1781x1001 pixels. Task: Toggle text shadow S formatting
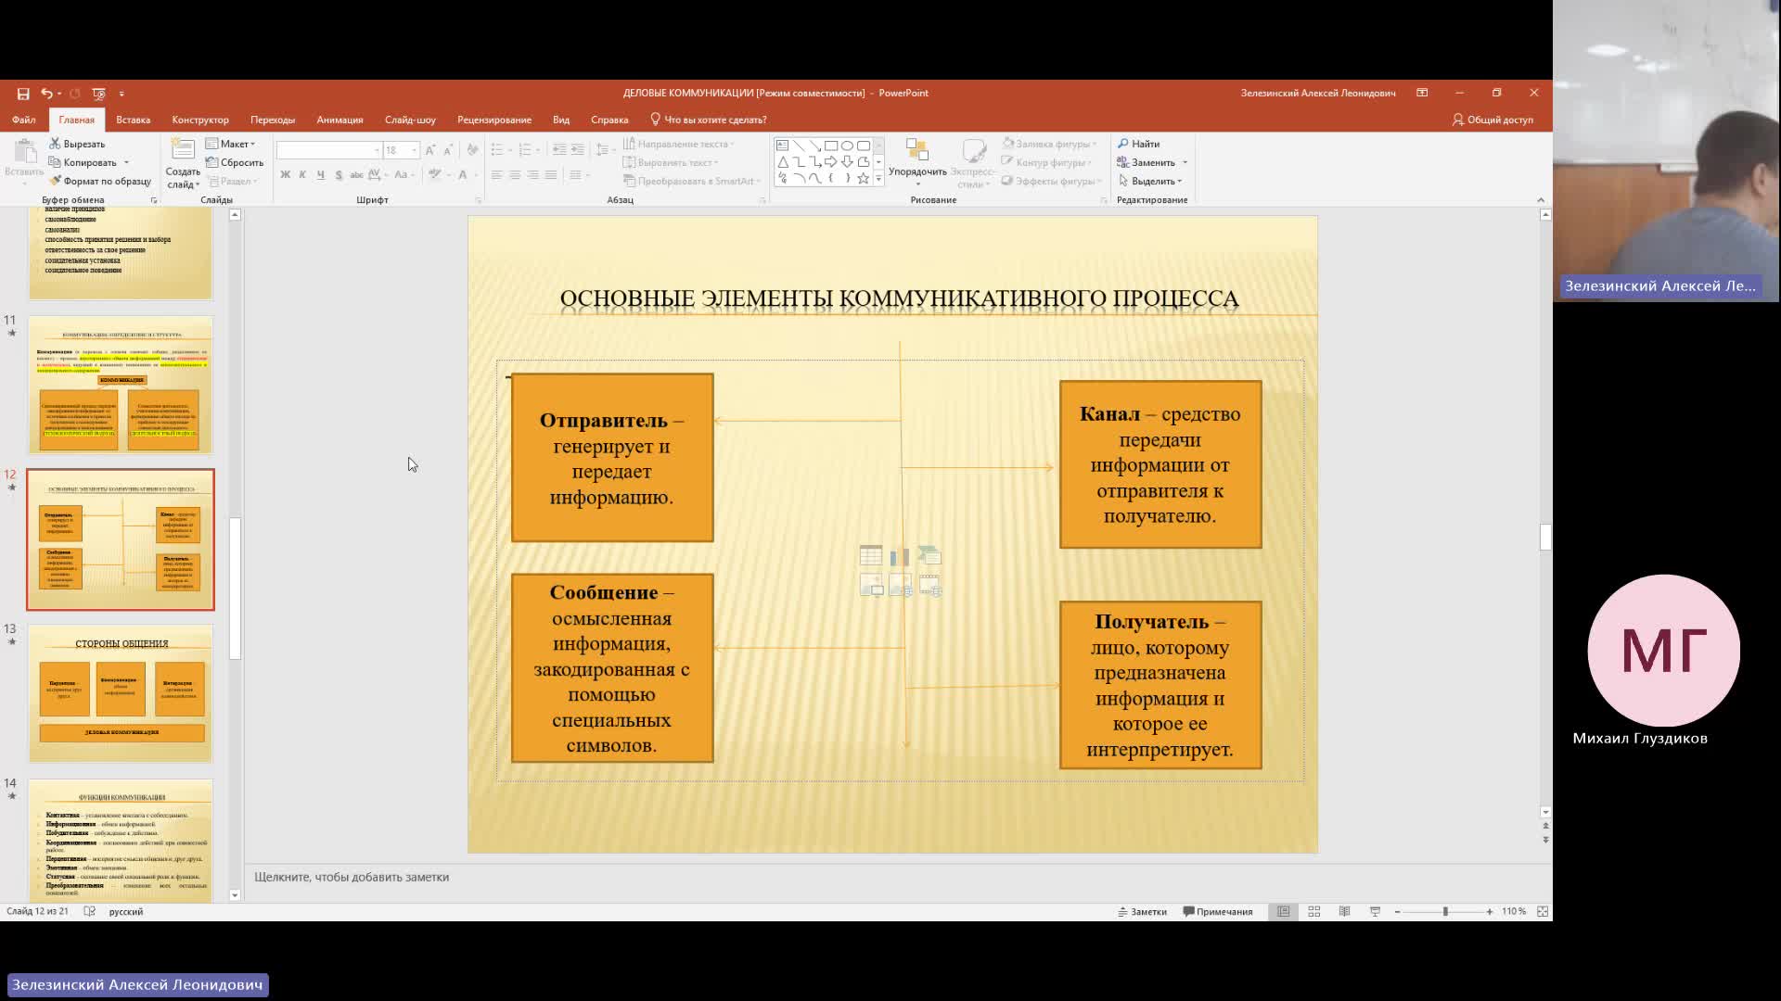[x=339, y=175]
